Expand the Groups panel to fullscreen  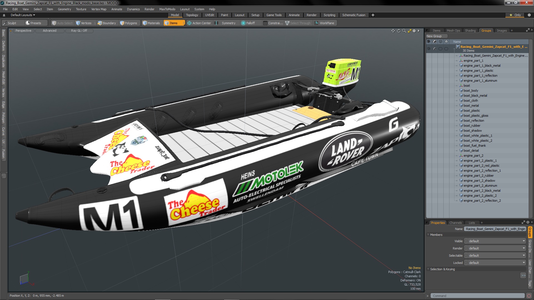point(528,30)
